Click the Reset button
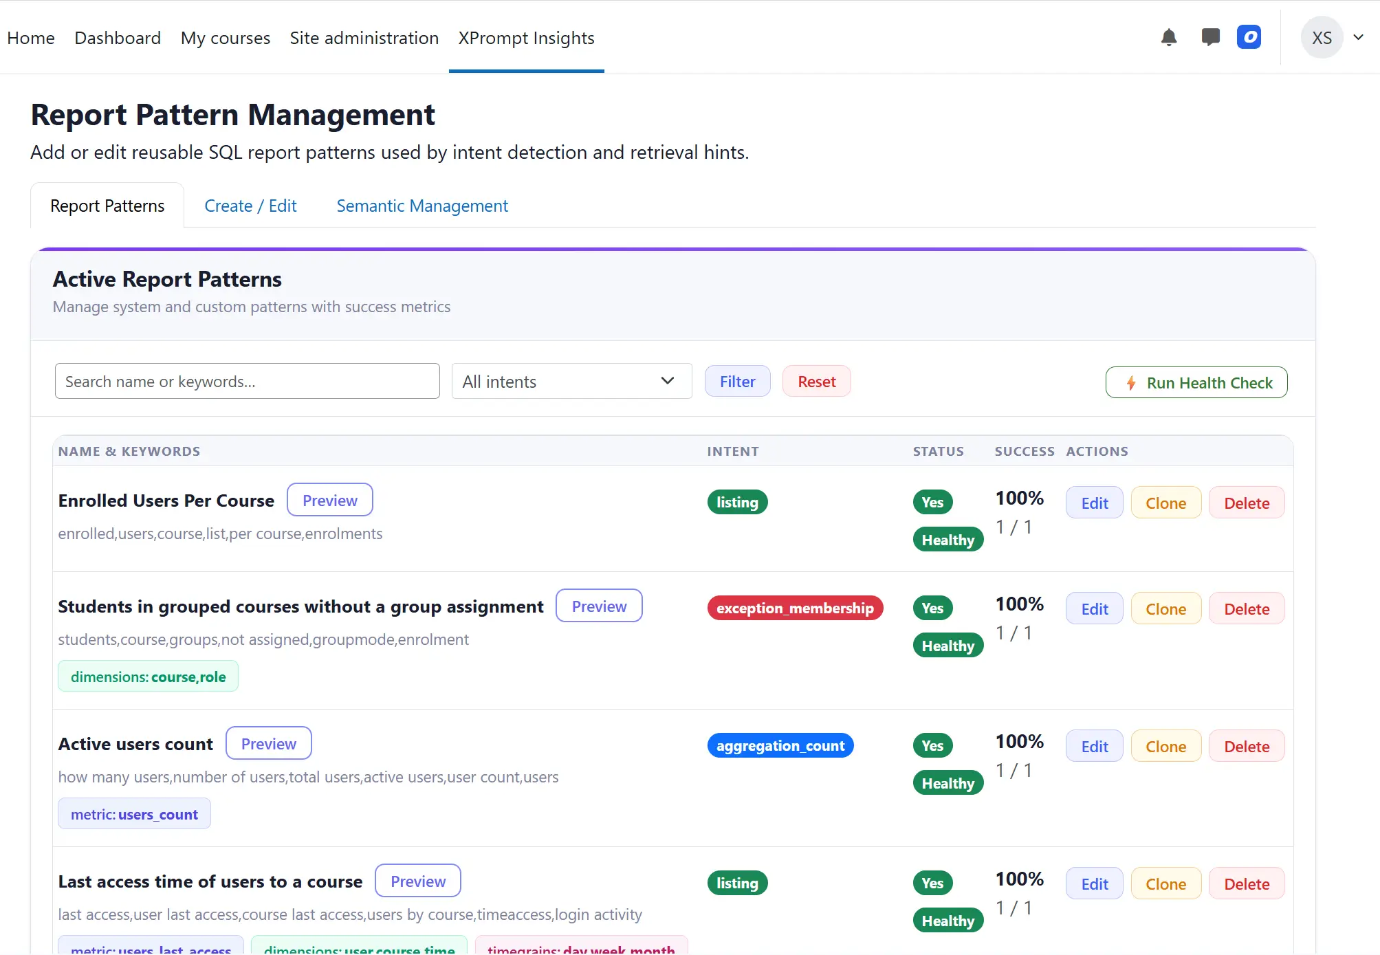The width and height of the screenshot is (1380, 955). [x=817, y=381]
